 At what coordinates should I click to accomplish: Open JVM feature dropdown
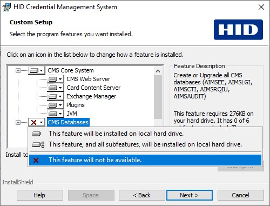pos(56,114)
